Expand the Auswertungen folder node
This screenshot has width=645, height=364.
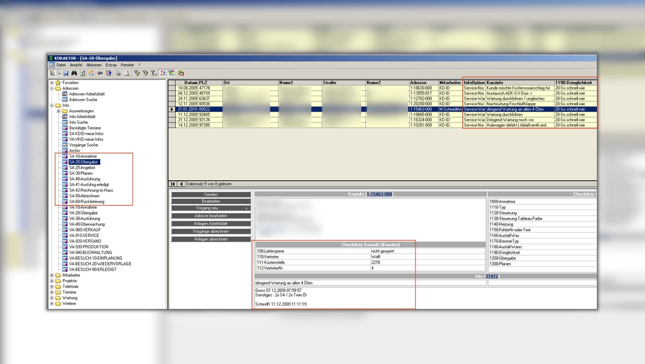pyautogui.click(x=58, y=111)
